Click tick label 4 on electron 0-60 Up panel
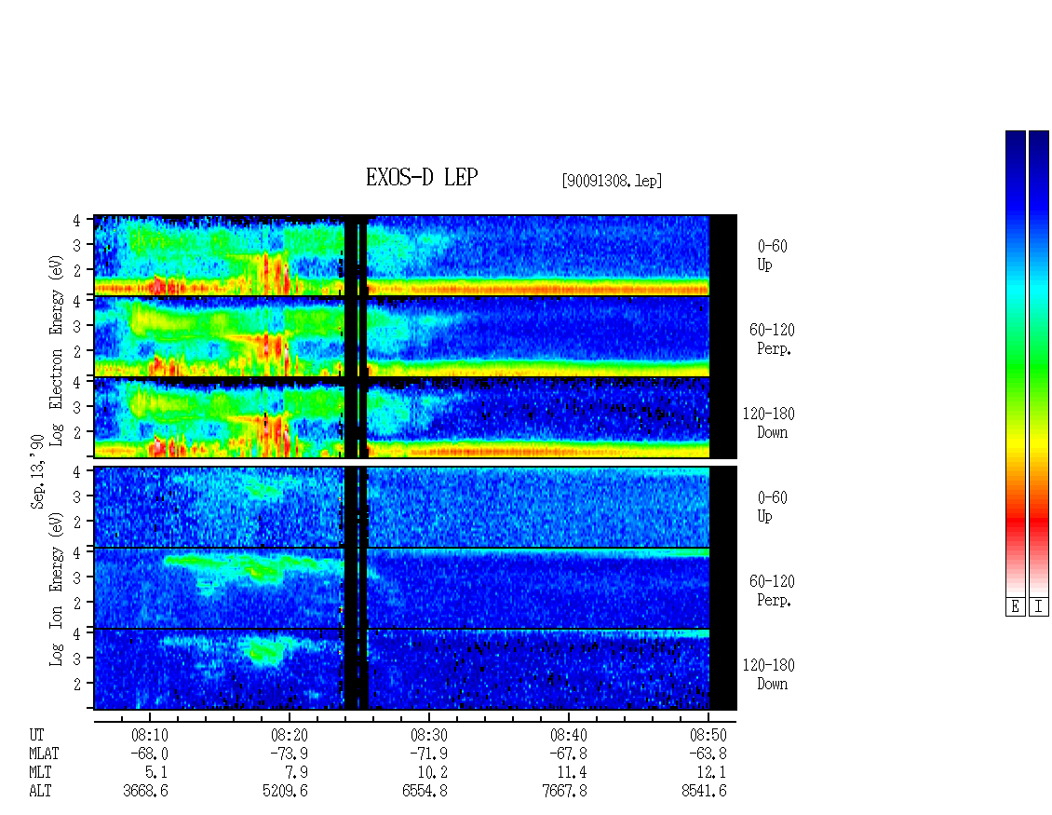Screen dimensions: 1052x815 [77, 220]
